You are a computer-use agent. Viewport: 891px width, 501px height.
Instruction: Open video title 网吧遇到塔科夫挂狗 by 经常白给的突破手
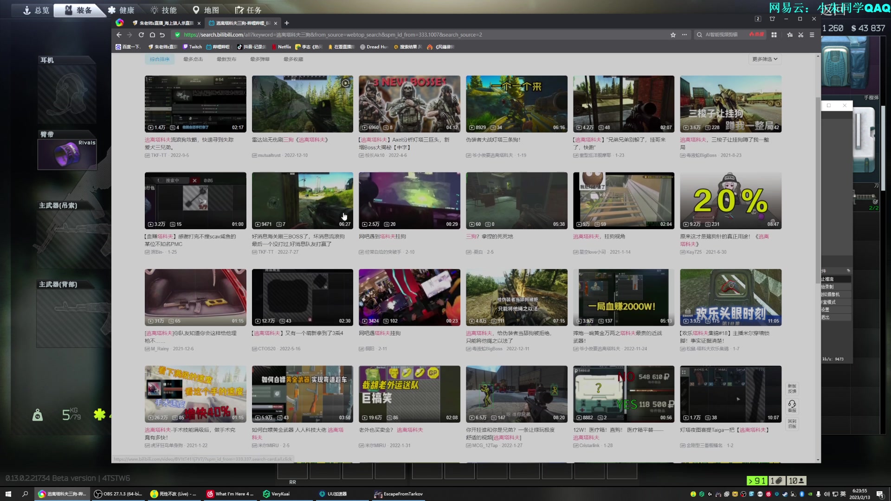pyautogui.click(x=382, y=237)
